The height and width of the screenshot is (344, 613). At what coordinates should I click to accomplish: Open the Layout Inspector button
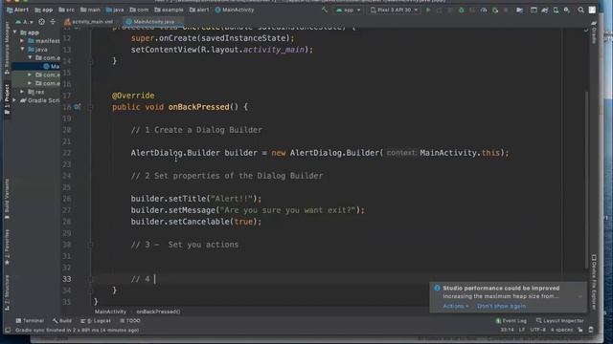point(559,321)
